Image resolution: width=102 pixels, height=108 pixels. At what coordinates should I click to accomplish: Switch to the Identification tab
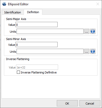click(13, 12)
